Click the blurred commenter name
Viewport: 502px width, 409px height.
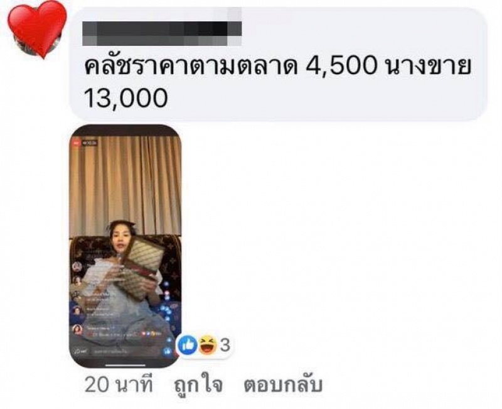pyautogui.click(x=162, y=33)
